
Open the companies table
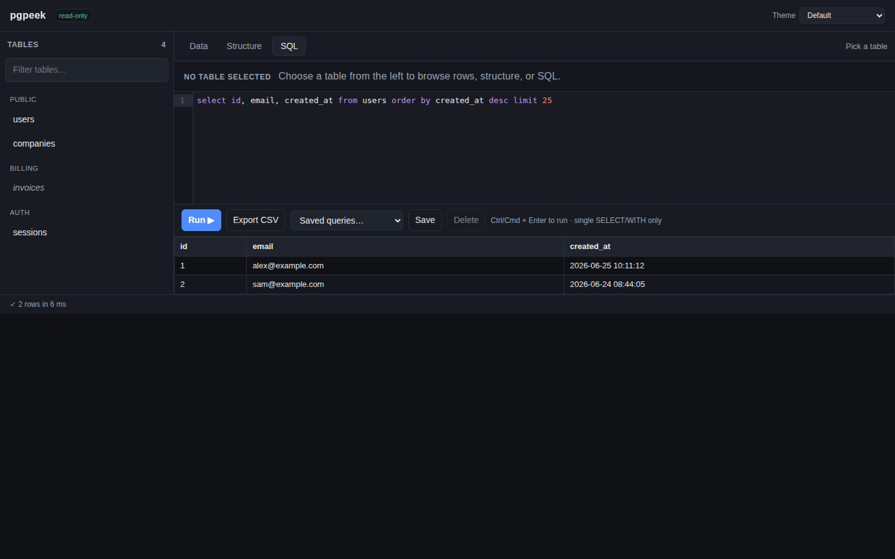coord(86,144)
